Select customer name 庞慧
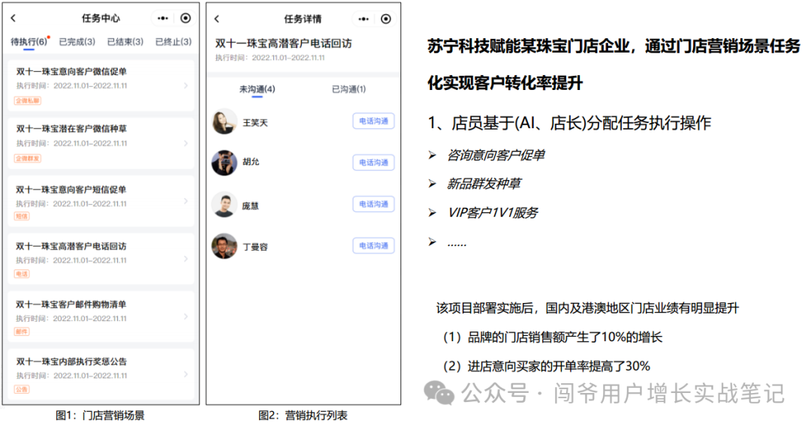This screenshot has height=426, width=811. 250,206
